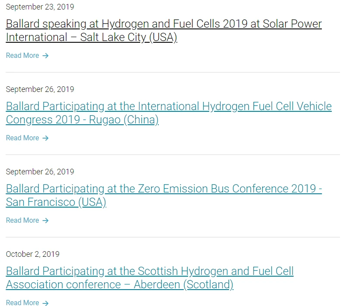Image resolution: width=343 pixels, height=306 pixels.
Task: Click the arrow icon under the Scottish Hydrogen headline
Action: coord(45,303)
